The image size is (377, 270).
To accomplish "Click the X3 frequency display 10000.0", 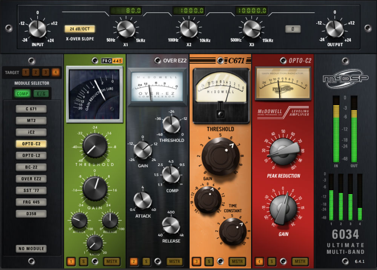I will pos(251,10).
